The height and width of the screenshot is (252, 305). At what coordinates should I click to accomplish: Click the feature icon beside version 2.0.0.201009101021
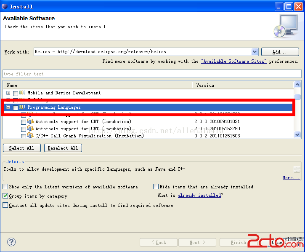(30, 121)
